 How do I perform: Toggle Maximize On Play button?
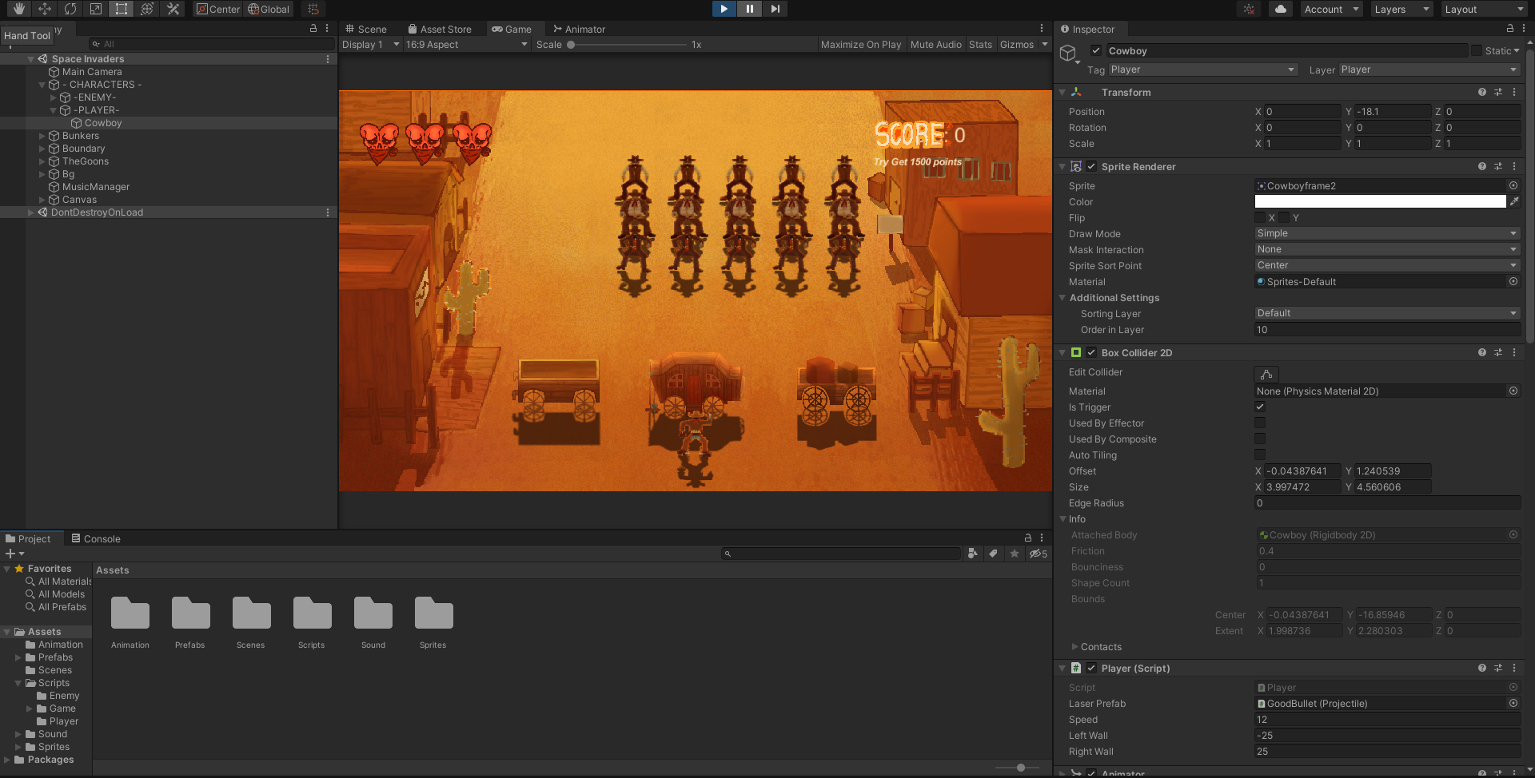point(860,45)
